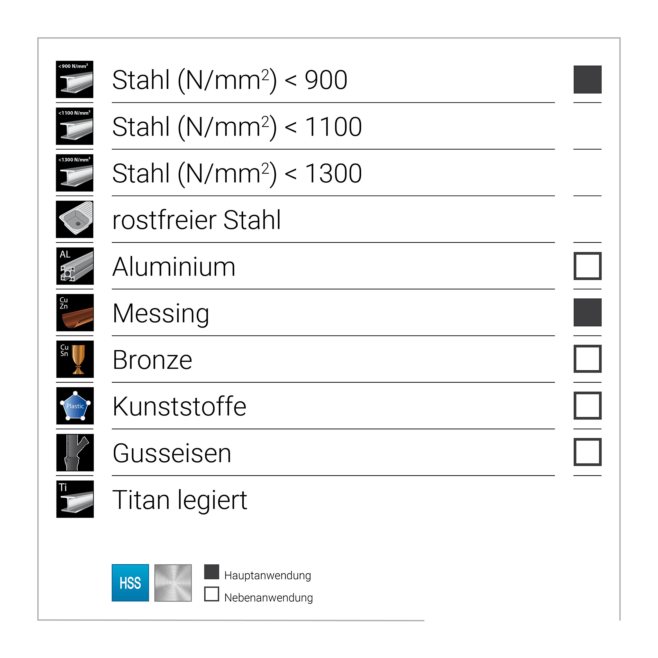Click the steel under 1100 N/mm² icon
The height and width of the screenshot is (658, 658).
[75, 126]
